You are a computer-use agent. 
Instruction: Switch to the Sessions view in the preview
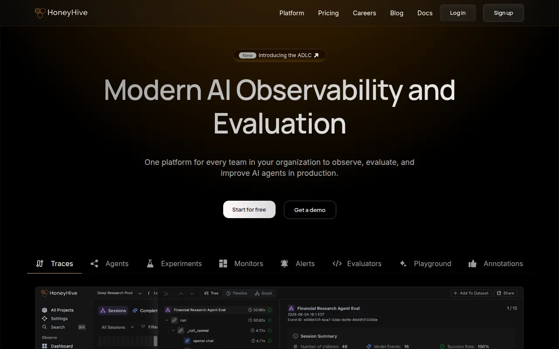point(113,311)
